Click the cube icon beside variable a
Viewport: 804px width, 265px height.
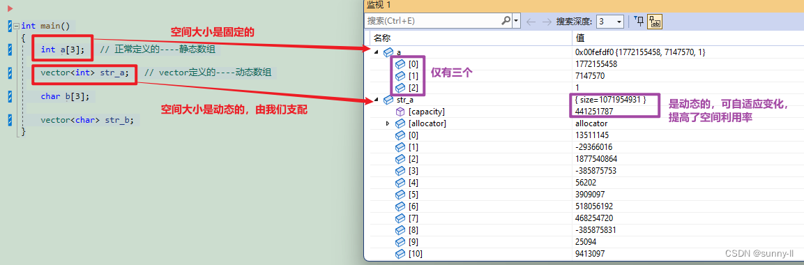388,52
